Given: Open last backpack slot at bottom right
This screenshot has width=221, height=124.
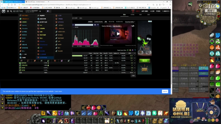Looking at the screenshot, I should click(x=166, y=121).
